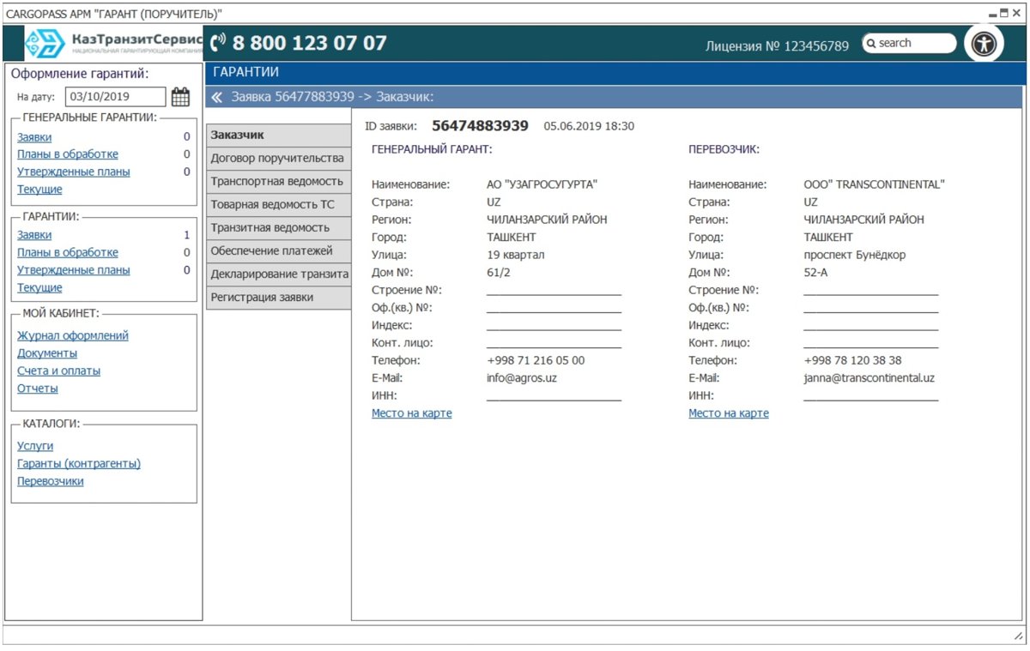
Task: Click the timestamp 05.06.2019 18:30
Action: click(x=589, y=127)
